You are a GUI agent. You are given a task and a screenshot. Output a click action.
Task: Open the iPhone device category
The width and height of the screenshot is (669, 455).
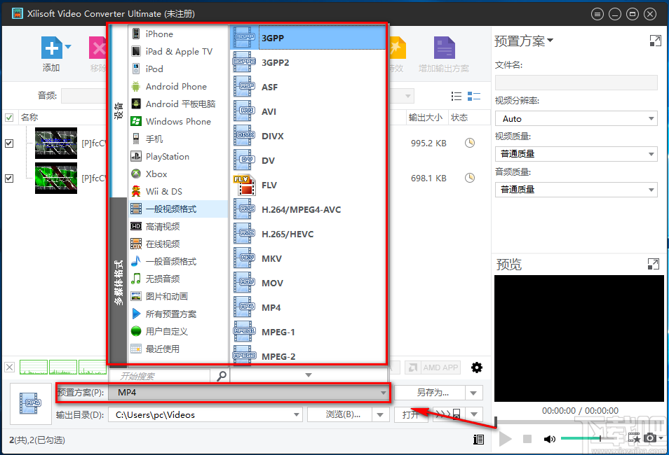178,34
